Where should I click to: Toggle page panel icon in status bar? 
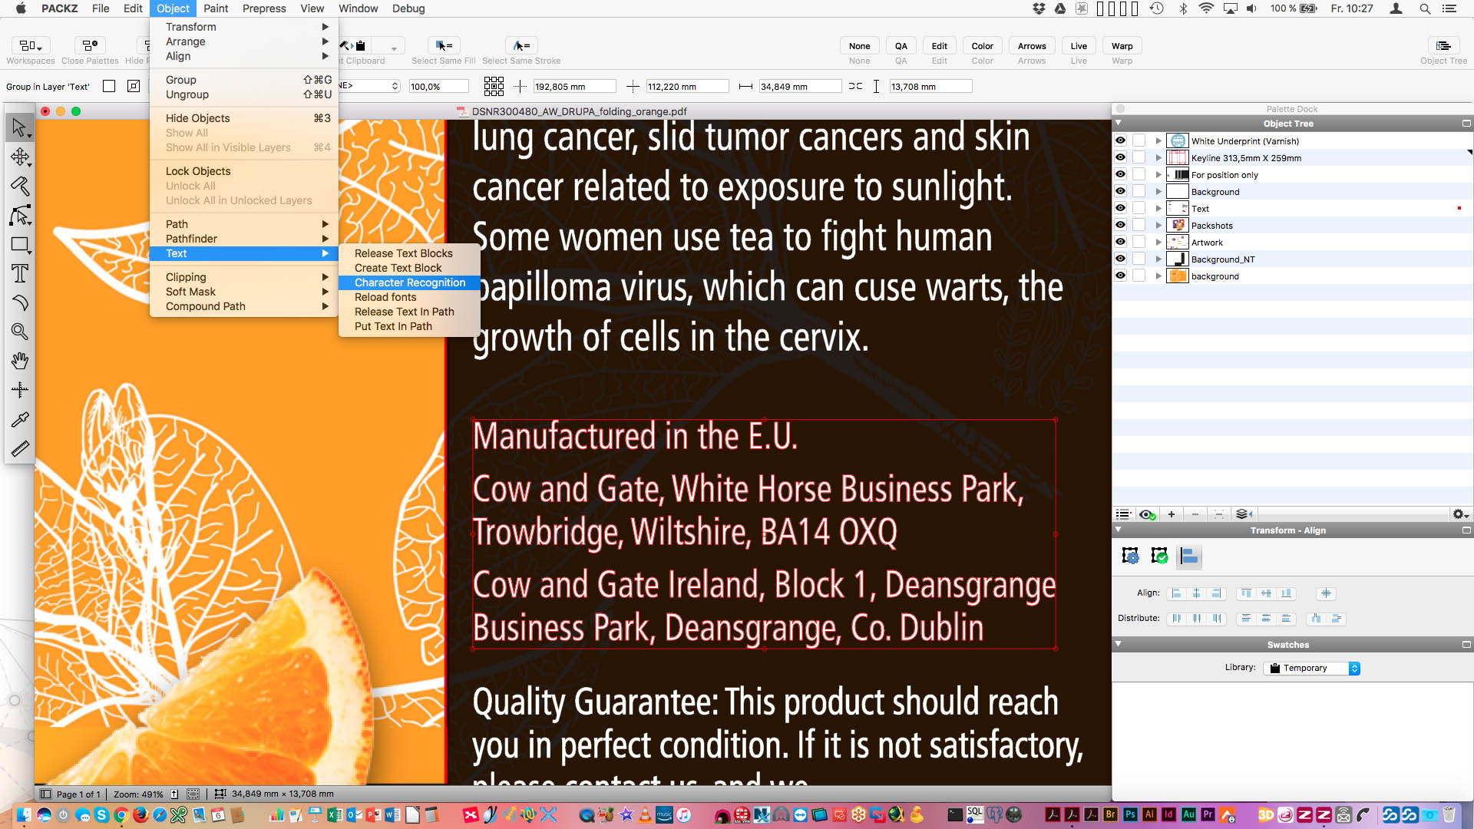point(45,794)
